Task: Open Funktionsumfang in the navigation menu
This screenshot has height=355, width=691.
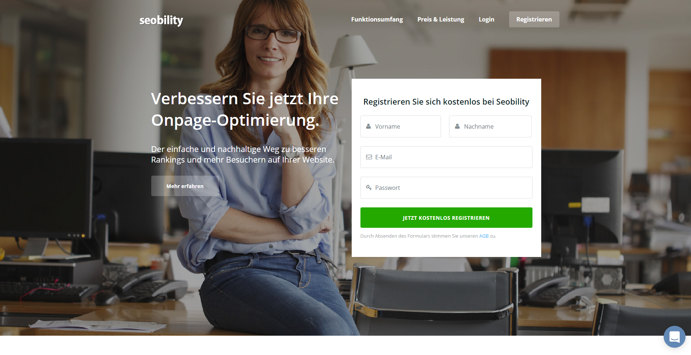Action: [377, 19]
